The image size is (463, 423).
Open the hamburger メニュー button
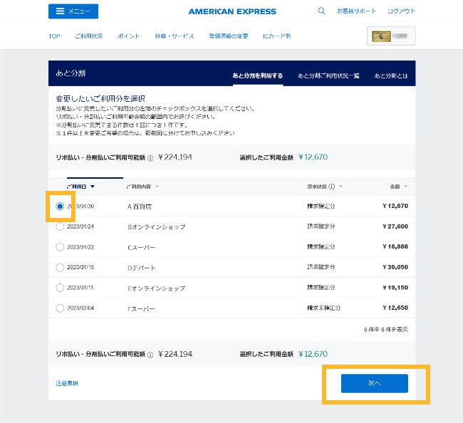tap(73, 11)
